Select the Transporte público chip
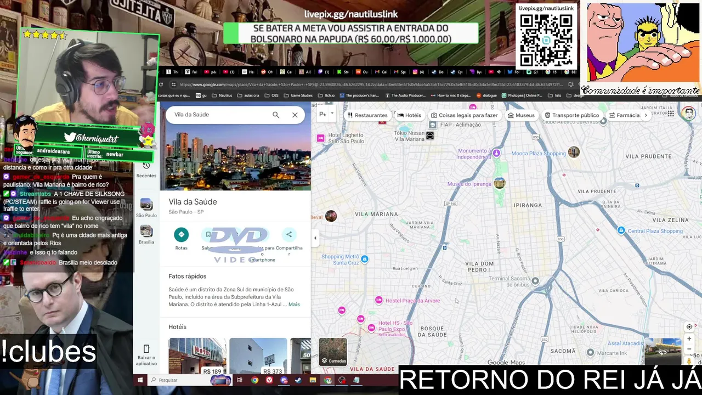 (571, 115)
